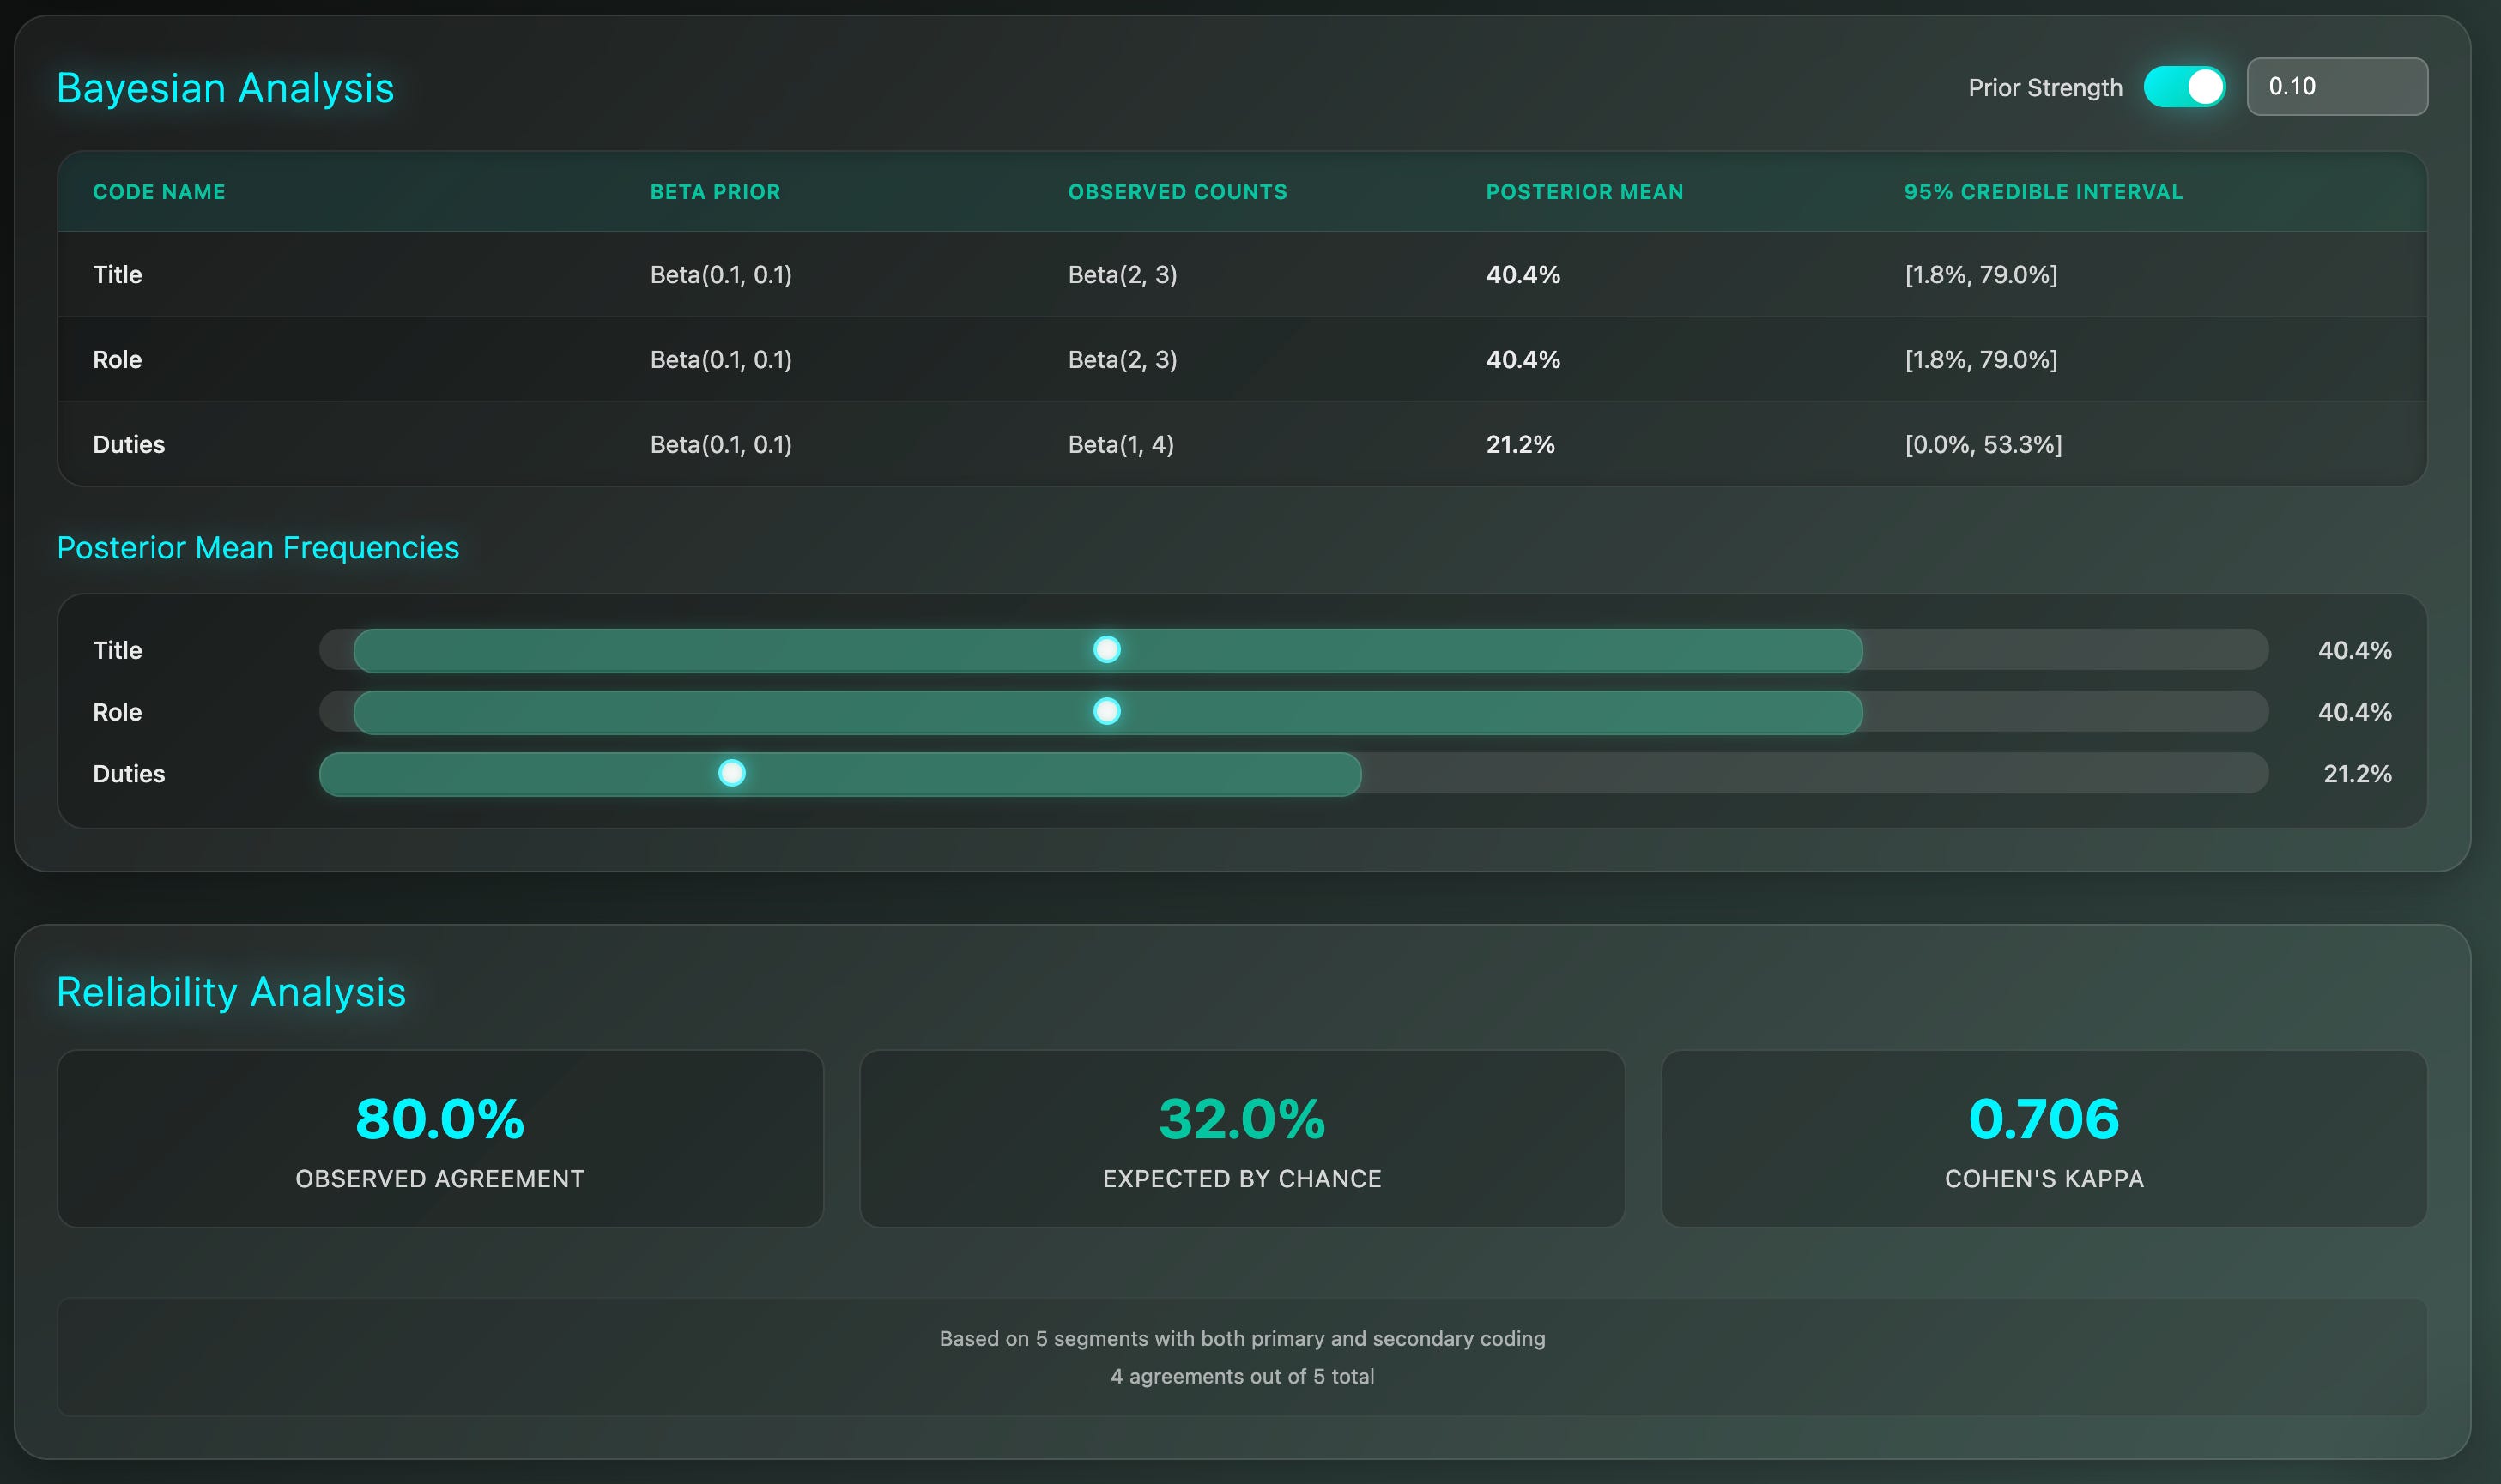Image resolution: width=2501 pixels, height=1484 pixels.
Task: Click the Bayesian Analysis heading
Action: point(225,88)
